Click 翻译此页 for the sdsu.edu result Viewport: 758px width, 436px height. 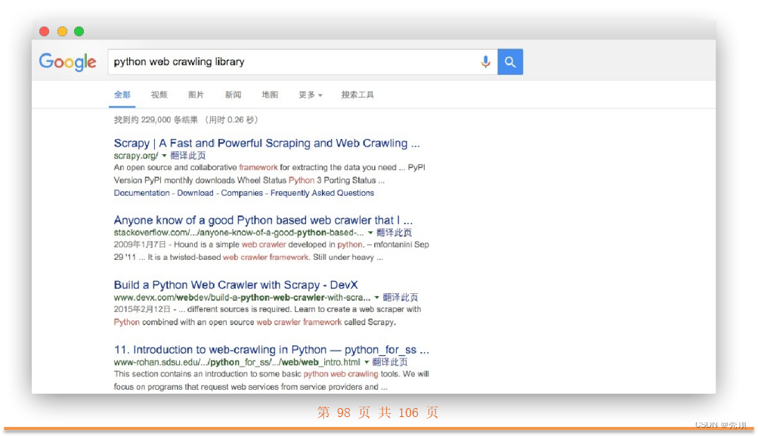click(x=390, y=363)
